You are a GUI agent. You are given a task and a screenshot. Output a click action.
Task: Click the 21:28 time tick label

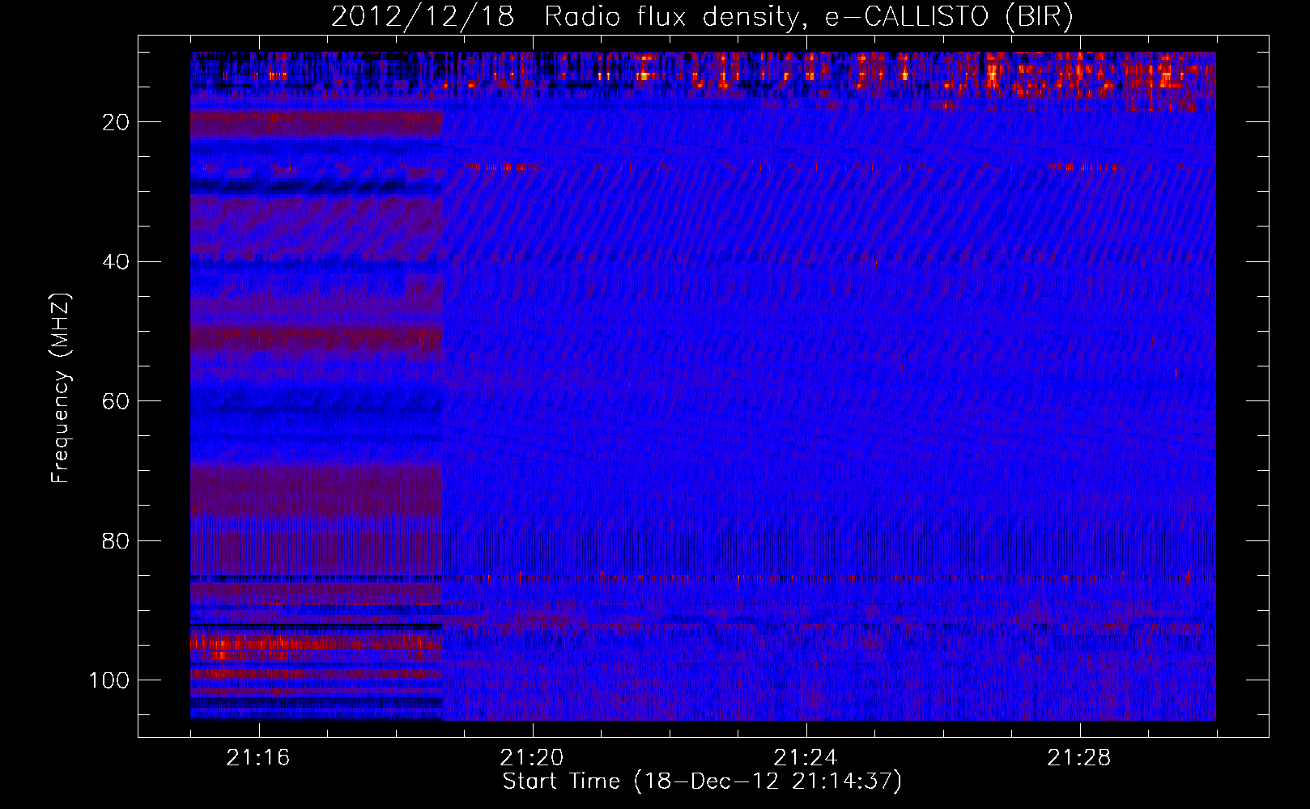[1079, 758]
